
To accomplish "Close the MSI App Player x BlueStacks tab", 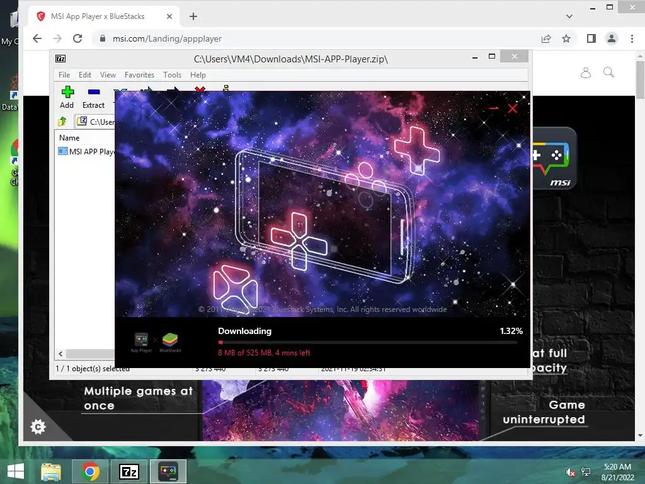I will [x=169, y=16].
